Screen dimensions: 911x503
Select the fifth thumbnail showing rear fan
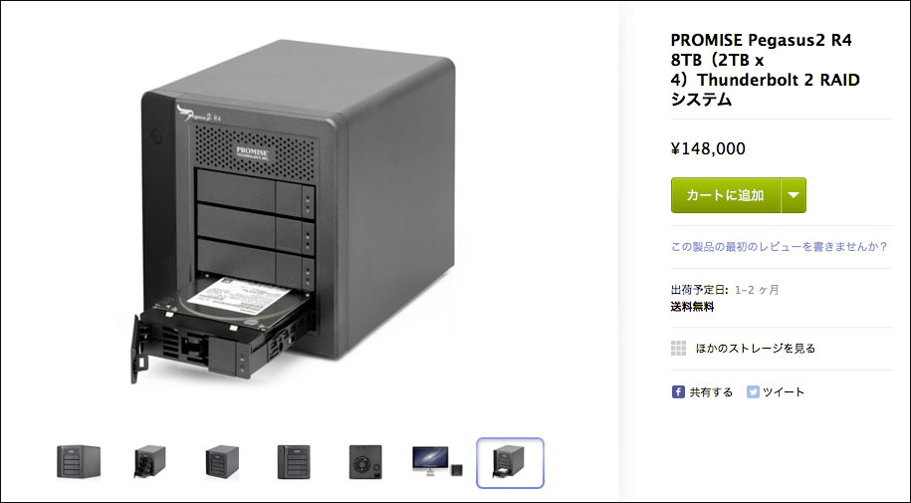click(x=366, y=462)
